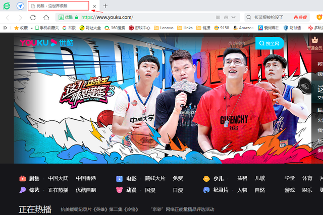Click the blue 电影 film icon
This screenshot has height=215, width=323.
click(119, 178)
